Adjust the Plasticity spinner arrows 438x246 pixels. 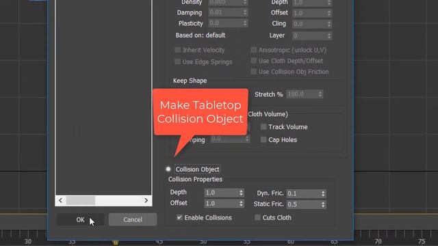click(245, 23)
